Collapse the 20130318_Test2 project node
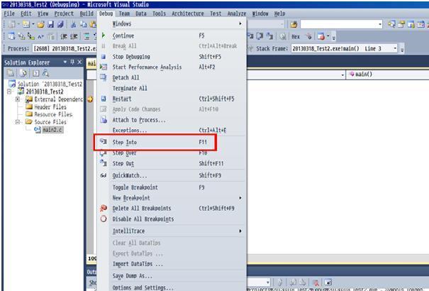Viewport: 429px width, 291px height. [9, 92]
